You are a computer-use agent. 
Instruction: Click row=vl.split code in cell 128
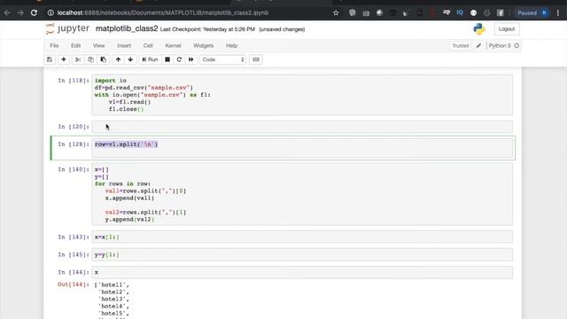tap(126, 144)
